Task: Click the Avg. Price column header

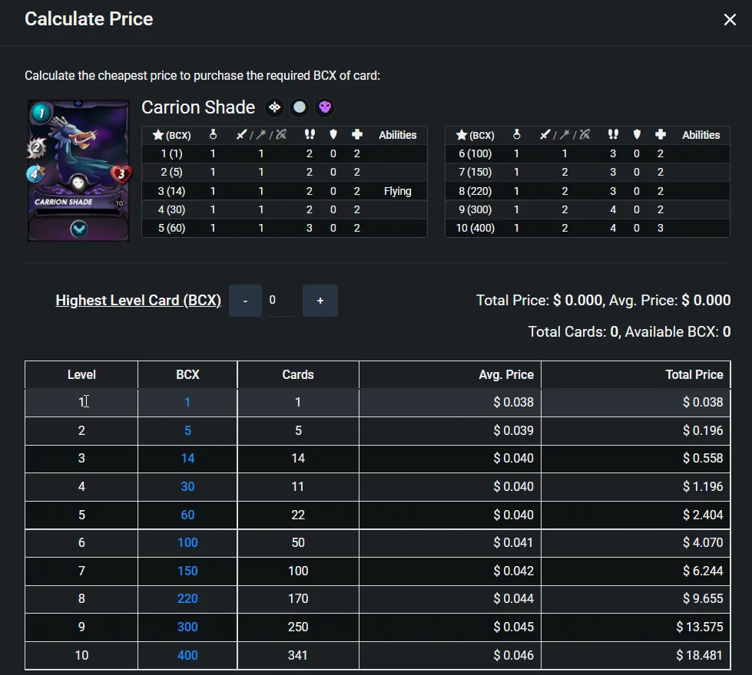Action: tap(506, 374)
